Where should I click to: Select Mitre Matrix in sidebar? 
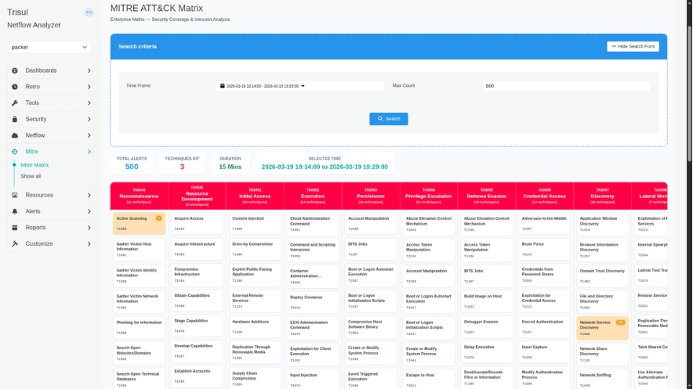[x=34, y=165]
